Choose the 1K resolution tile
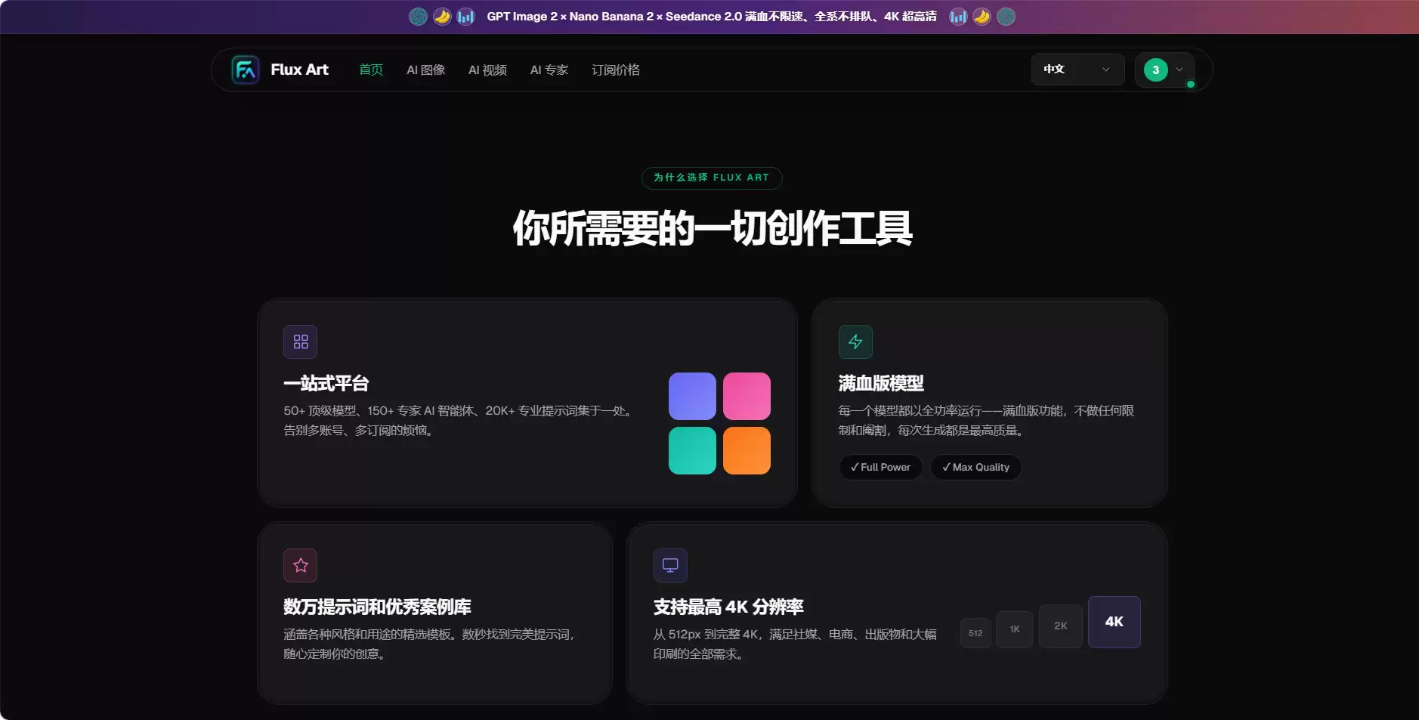This screenshot has height=720, width=1419. (x=1015, y=629)
